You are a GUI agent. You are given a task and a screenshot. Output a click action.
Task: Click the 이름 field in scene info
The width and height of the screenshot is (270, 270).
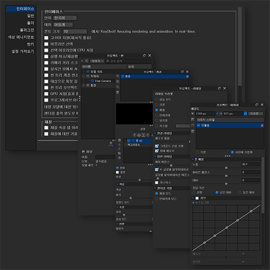pos(105,157)
